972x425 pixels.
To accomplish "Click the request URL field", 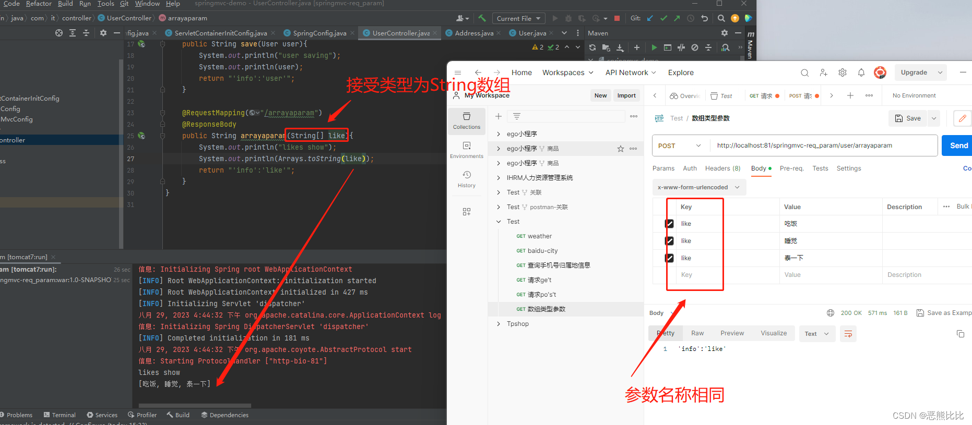I will click(x=823, y=145).
